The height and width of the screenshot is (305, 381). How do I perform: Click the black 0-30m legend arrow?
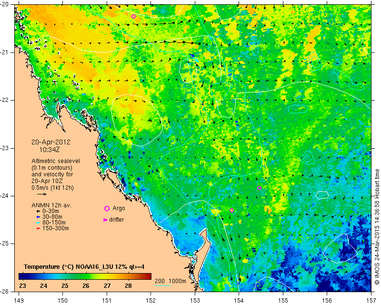click(38, 211)
